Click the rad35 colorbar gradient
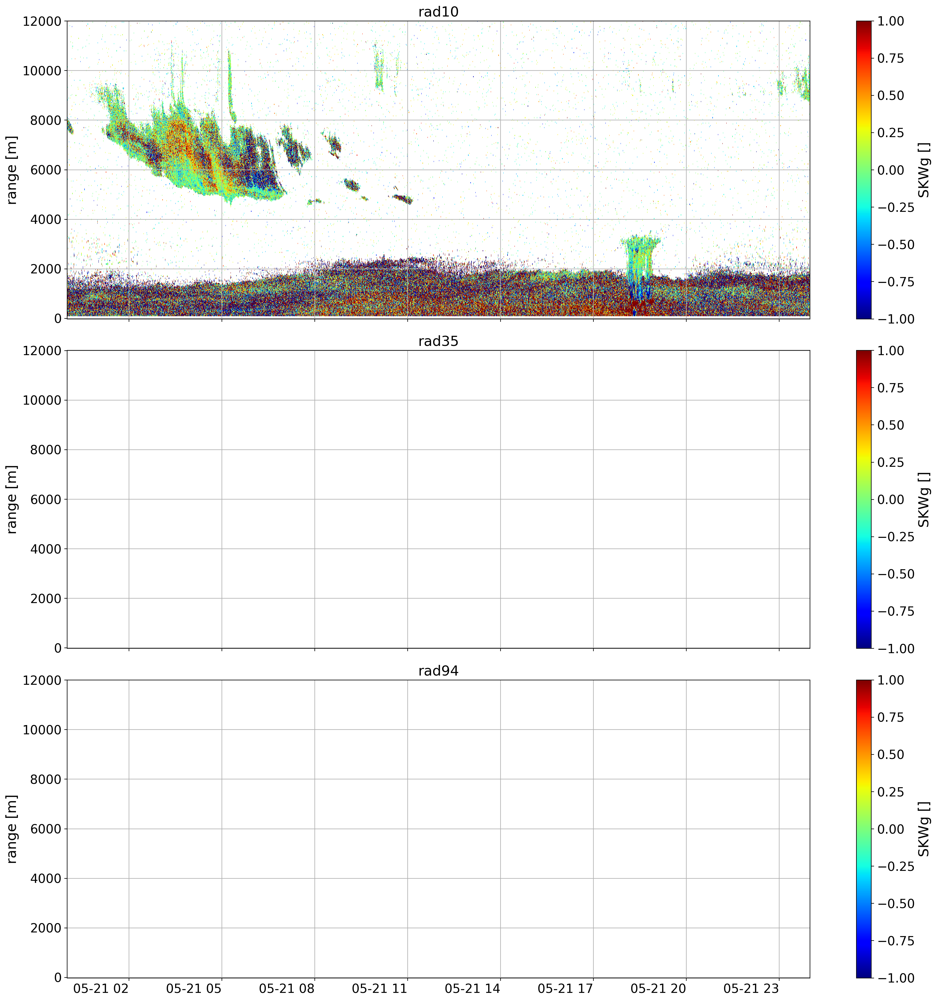937x1001 pixels. (863, 499)
